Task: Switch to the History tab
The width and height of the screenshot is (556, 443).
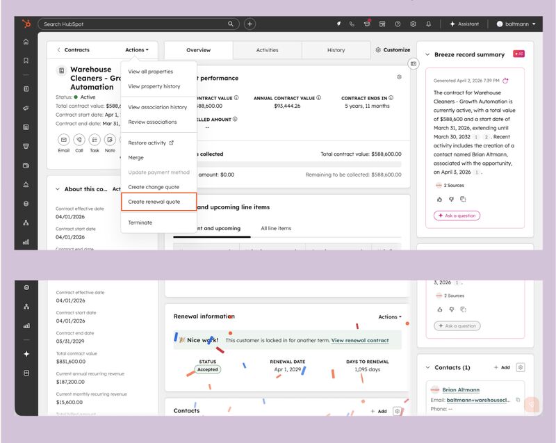Action: 336,50
